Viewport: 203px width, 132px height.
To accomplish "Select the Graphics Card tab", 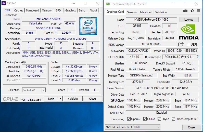I will click(115, 12).
